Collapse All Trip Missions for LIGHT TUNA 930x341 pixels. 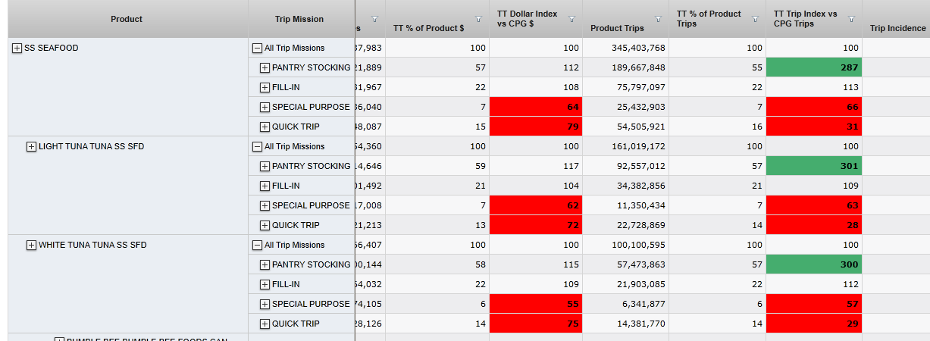click(x=257, y=147)
